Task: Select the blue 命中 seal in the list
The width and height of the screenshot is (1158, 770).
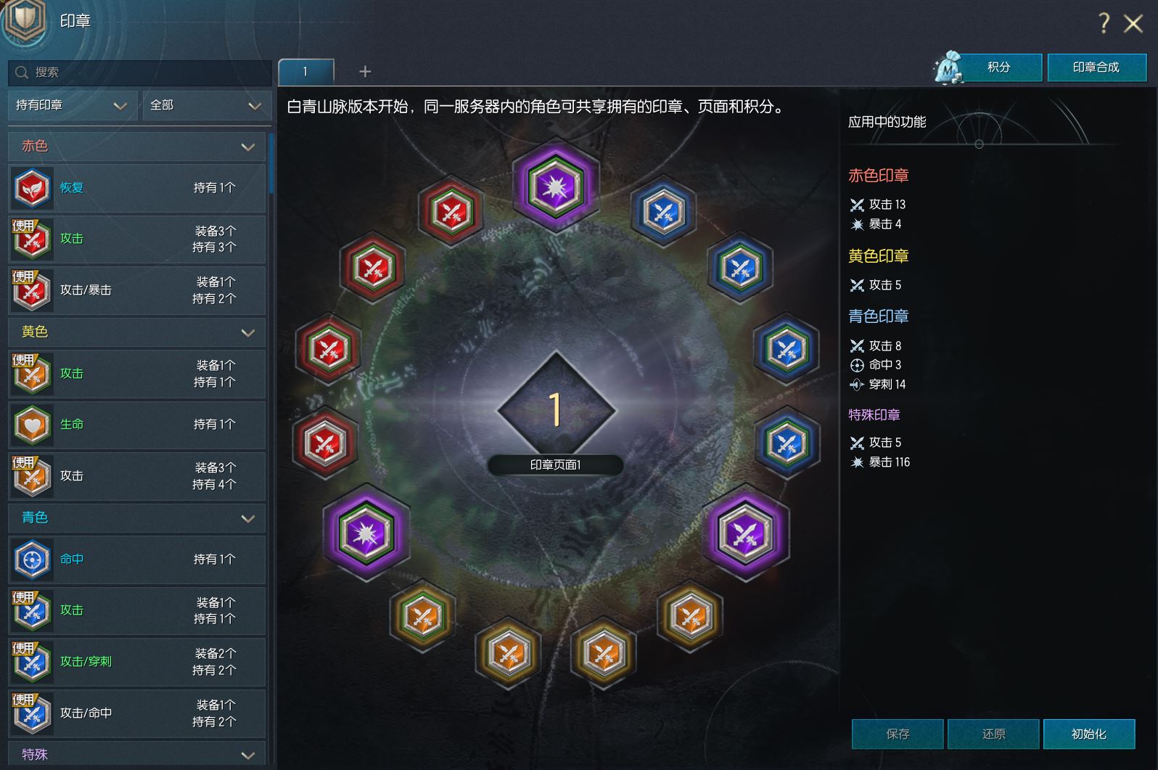Action: [32, 560]
